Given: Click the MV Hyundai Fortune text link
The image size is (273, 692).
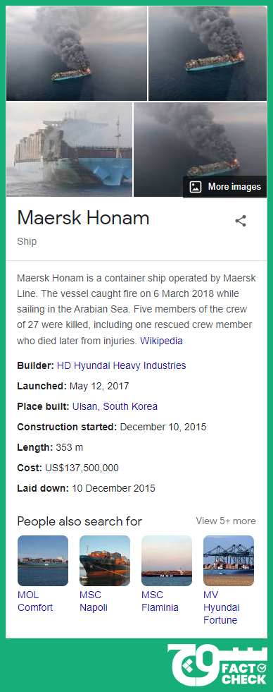Looking at the screenshot, I should pyautogui.click(x=222, y=607).
